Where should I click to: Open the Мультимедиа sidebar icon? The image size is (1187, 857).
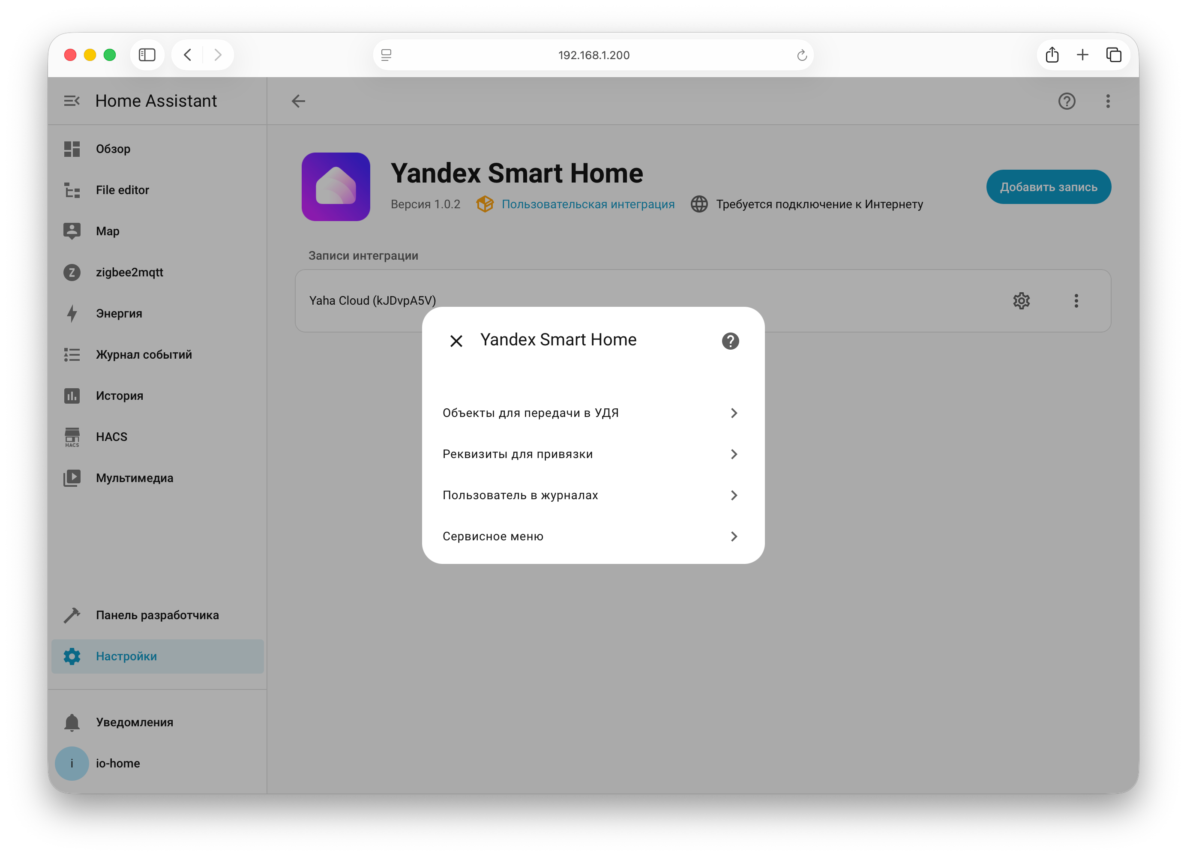click(x=72, y=478)
